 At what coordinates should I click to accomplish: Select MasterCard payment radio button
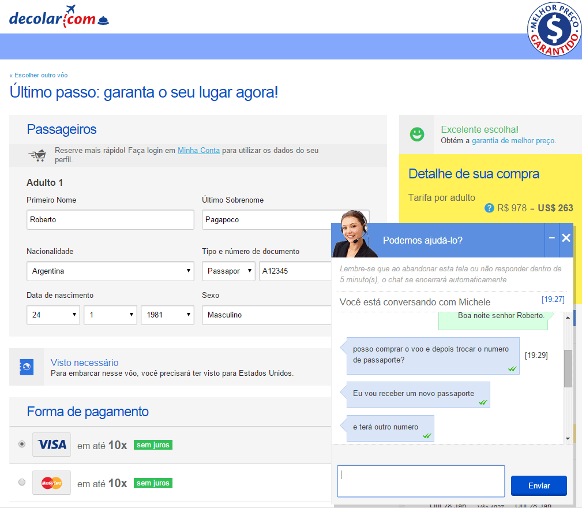(22, 482)
